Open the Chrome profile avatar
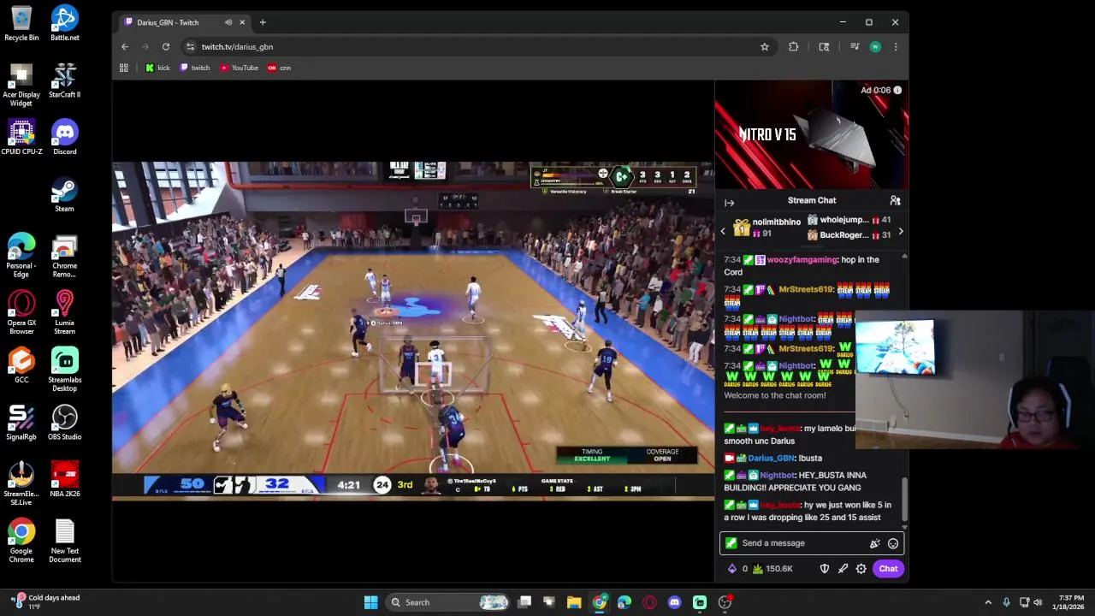The image size is (1095, 616). 875,47
